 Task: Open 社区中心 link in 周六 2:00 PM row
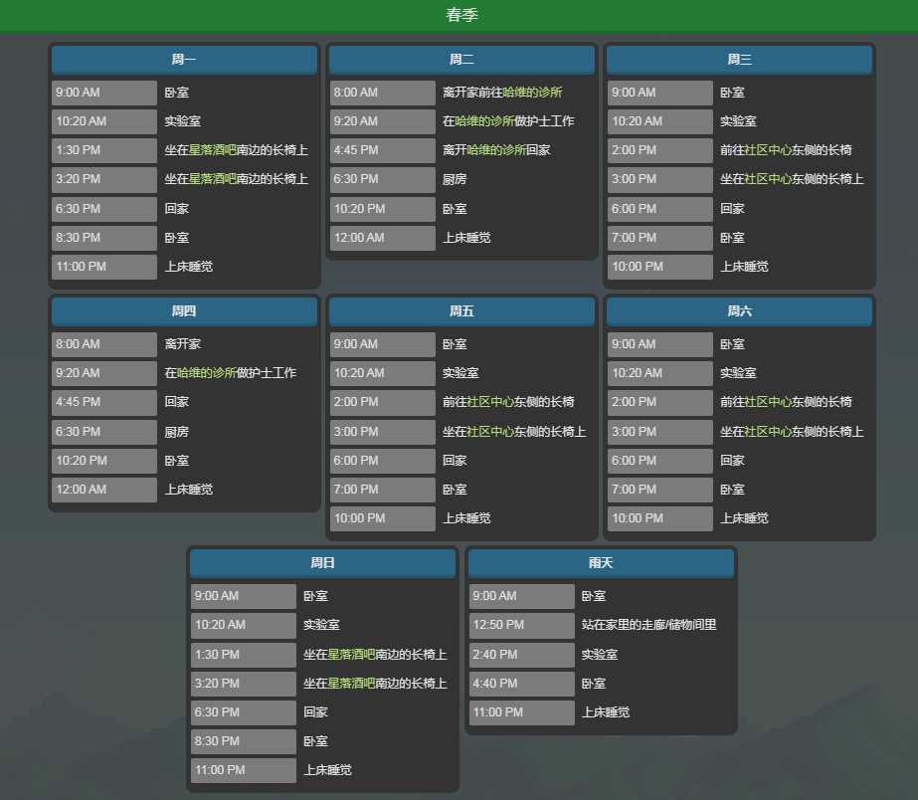768,402
